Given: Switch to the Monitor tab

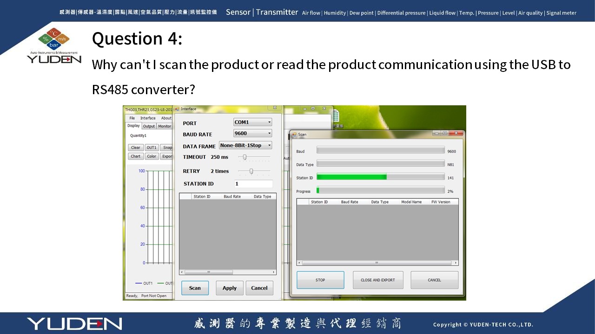Looking at the screenshot, I should pos(165,126).
